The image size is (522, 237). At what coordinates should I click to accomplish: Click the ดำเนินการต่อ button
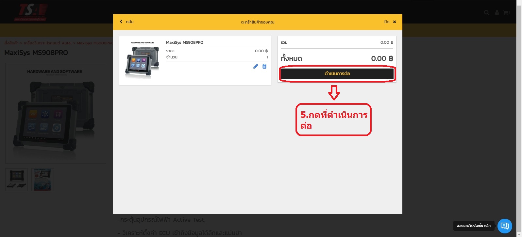(x=337, y=74)
